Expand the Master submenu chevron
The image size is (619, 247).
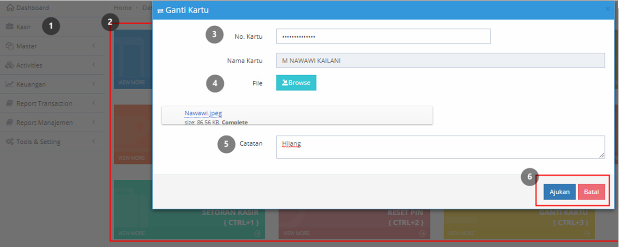(94, 46)
